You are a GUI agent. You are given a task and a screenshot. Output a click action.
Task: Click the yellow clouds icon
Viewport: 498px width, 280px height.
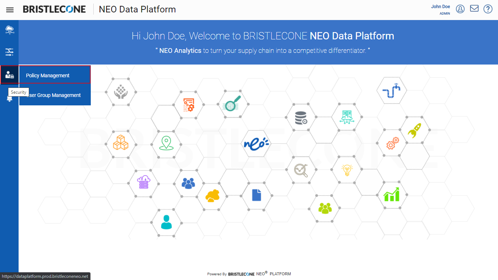click(212, 196)
